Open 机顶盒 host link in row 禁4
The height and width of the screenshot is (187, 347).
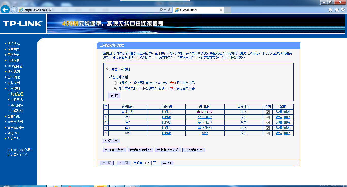(166, 128)
